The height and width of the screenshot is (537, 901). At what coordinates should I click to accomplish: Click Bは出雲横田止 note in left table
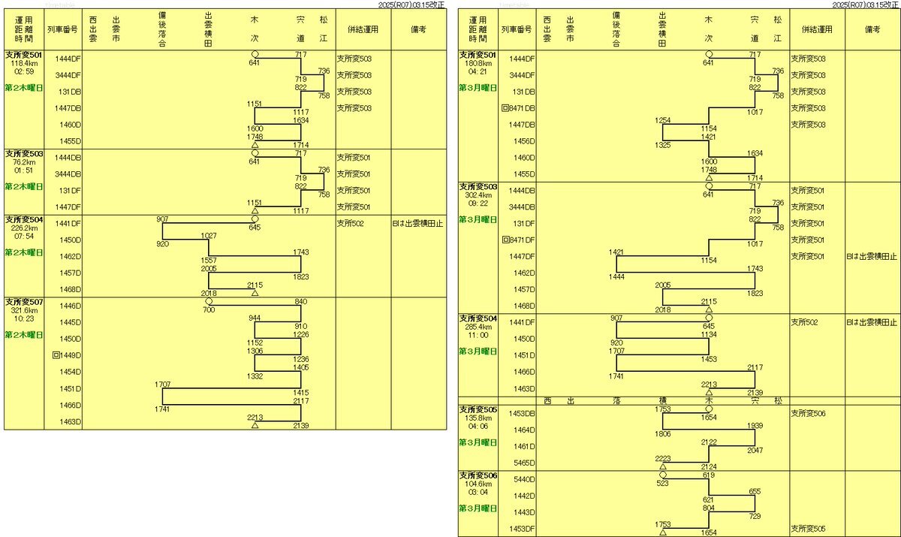[419, 223]
